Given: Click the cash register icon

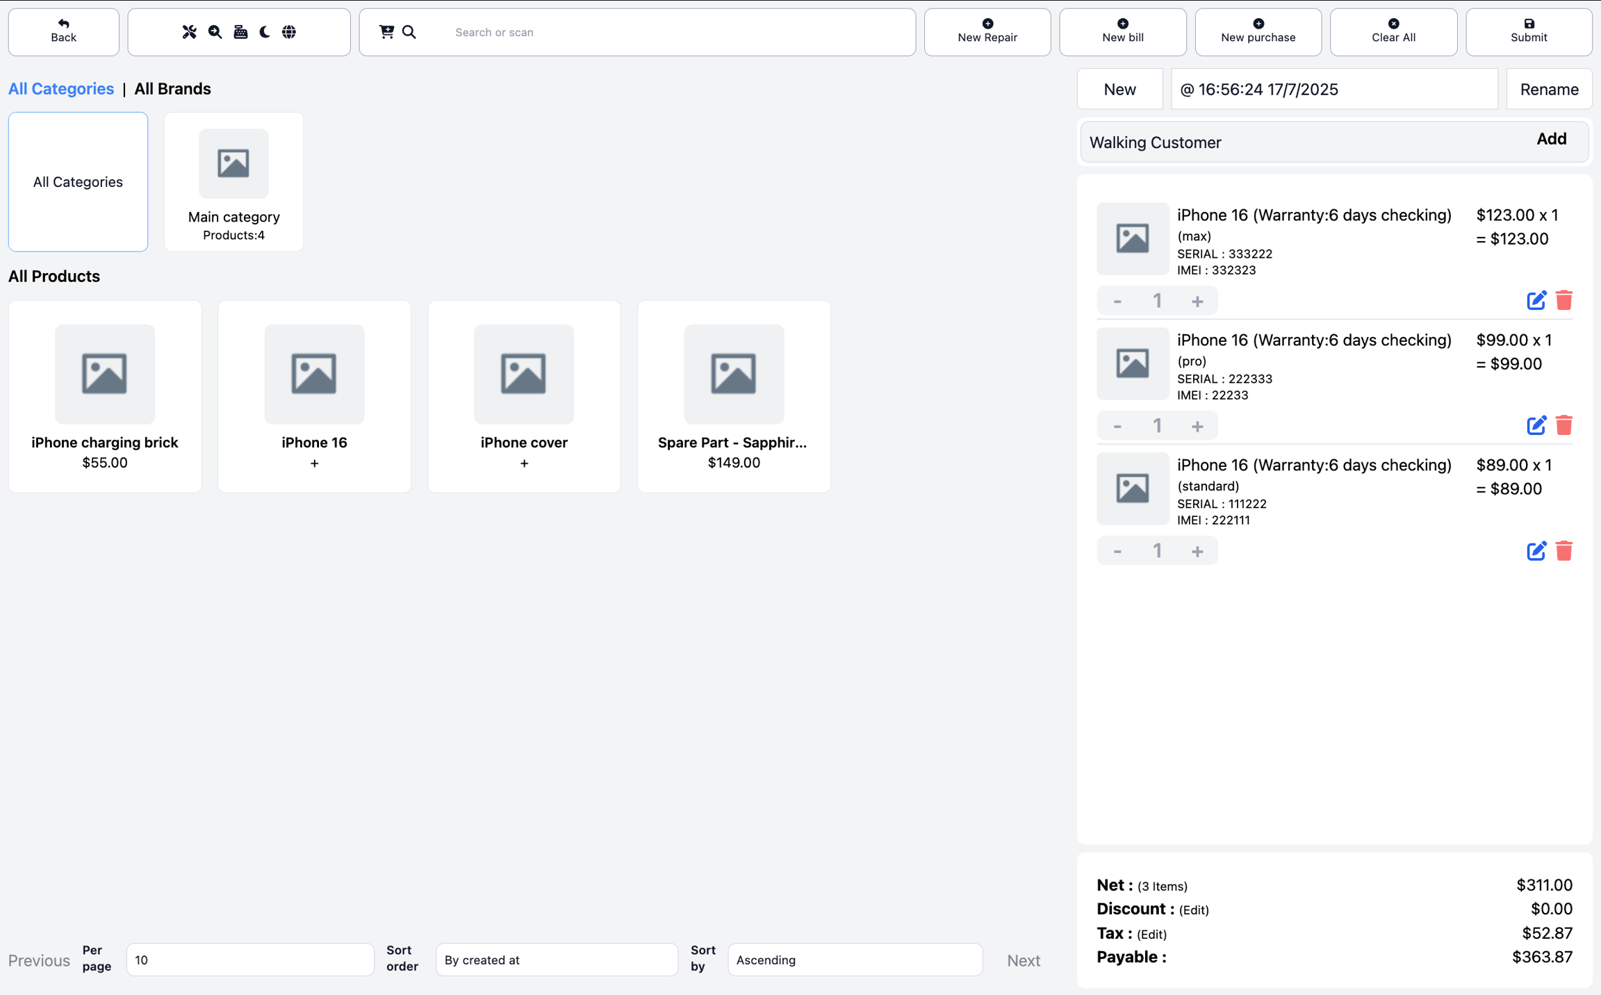Looking at the screenshot, I should tap(240, 32).
